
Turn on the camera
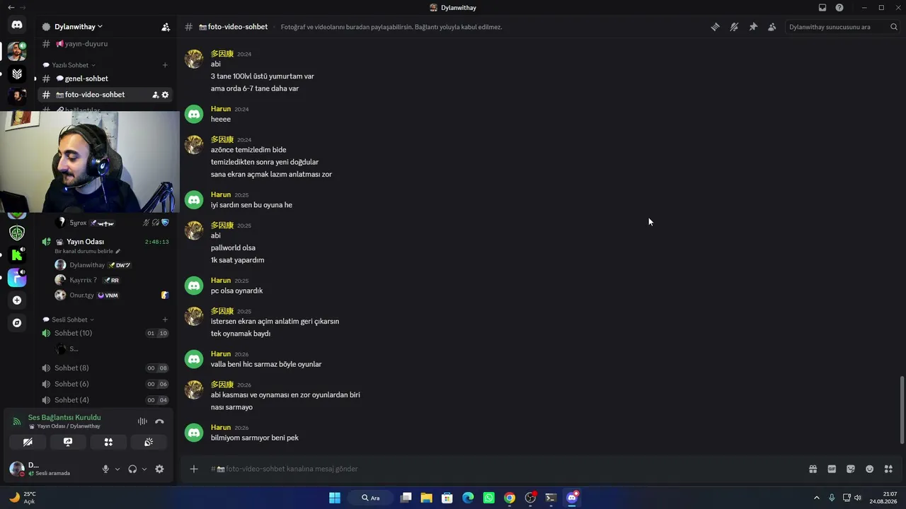pyautogui.click(x=28, y=442)
